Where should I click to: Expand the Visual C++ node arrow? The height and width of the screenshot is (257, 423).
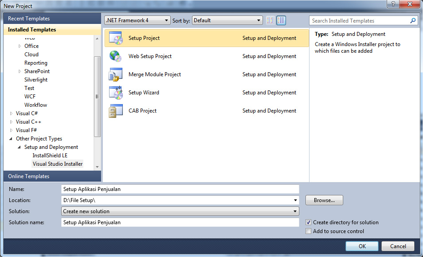pyautogui.click(x=11, y=121)
